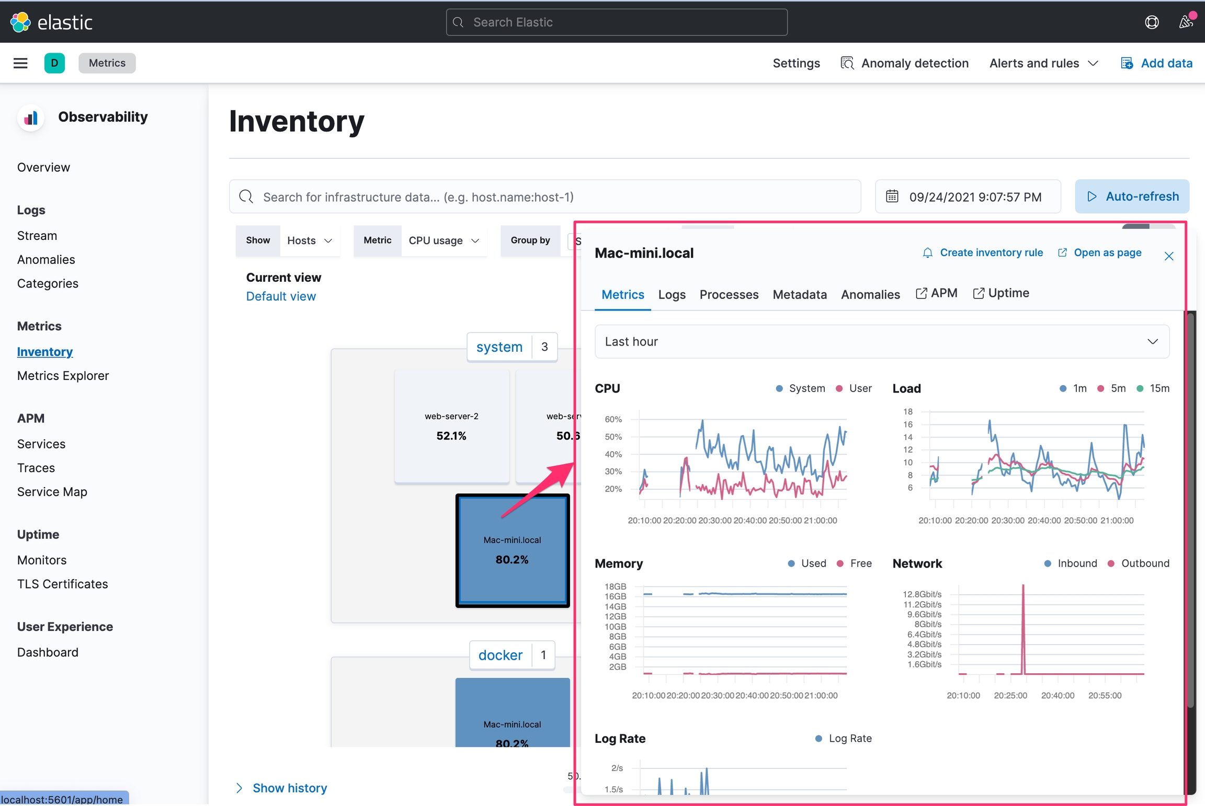Viewport: 1205px width, 806px height.
Task: Click the Search Elastic field
Action: (617, 22)
